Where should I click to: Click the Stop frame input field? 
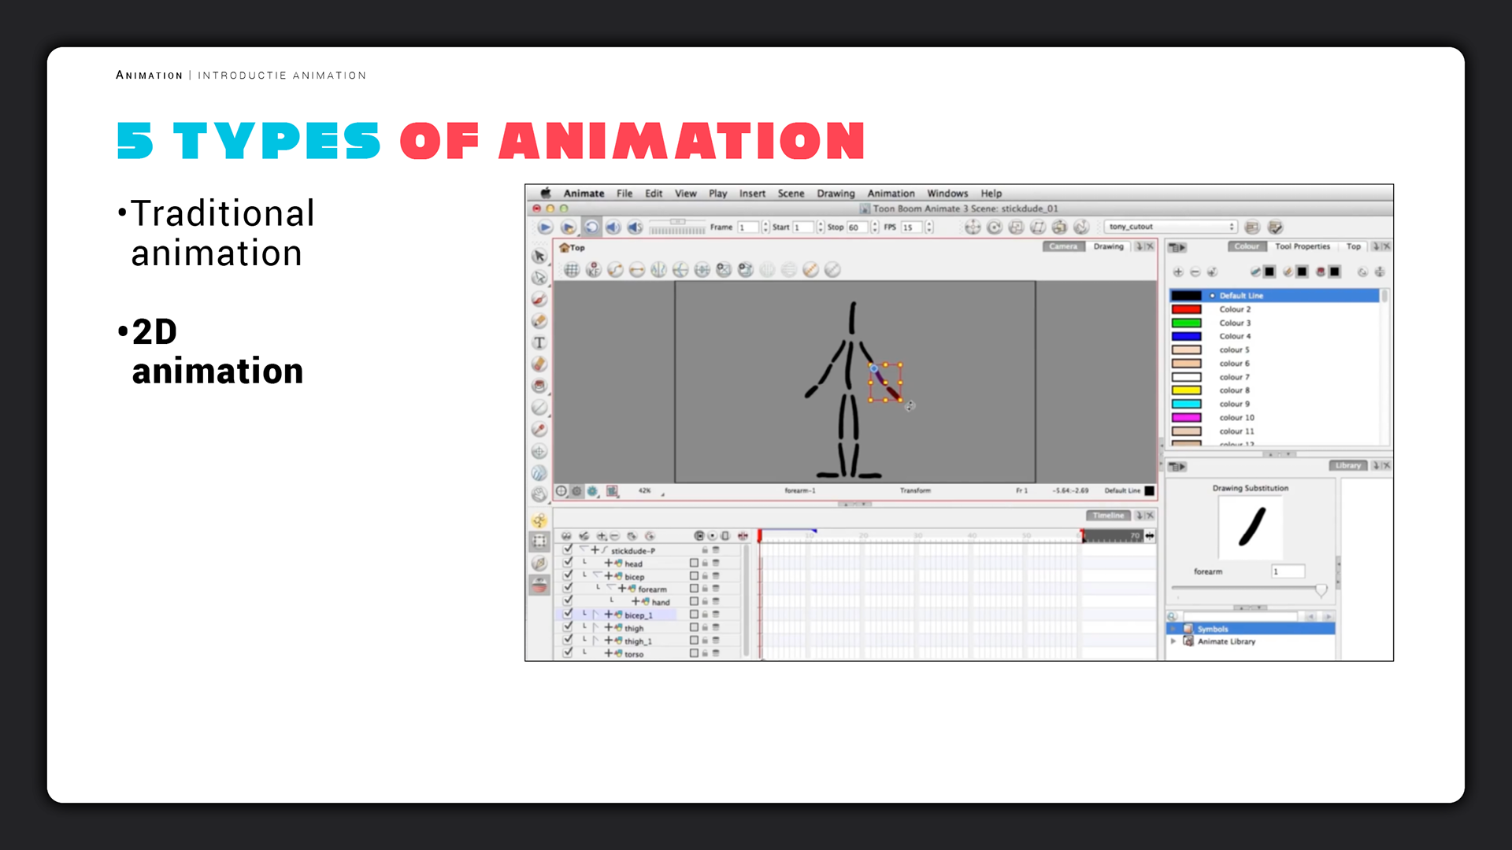(x=857, y=227)
